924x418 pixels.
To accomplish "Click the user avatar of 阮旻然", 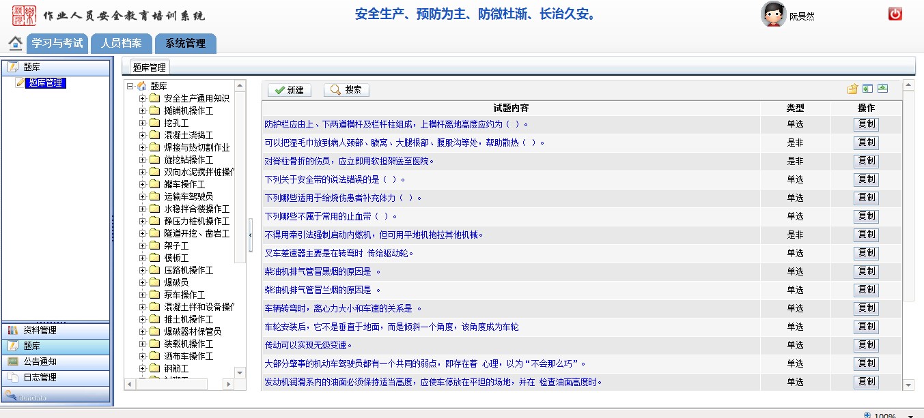I will click(772, 14).
